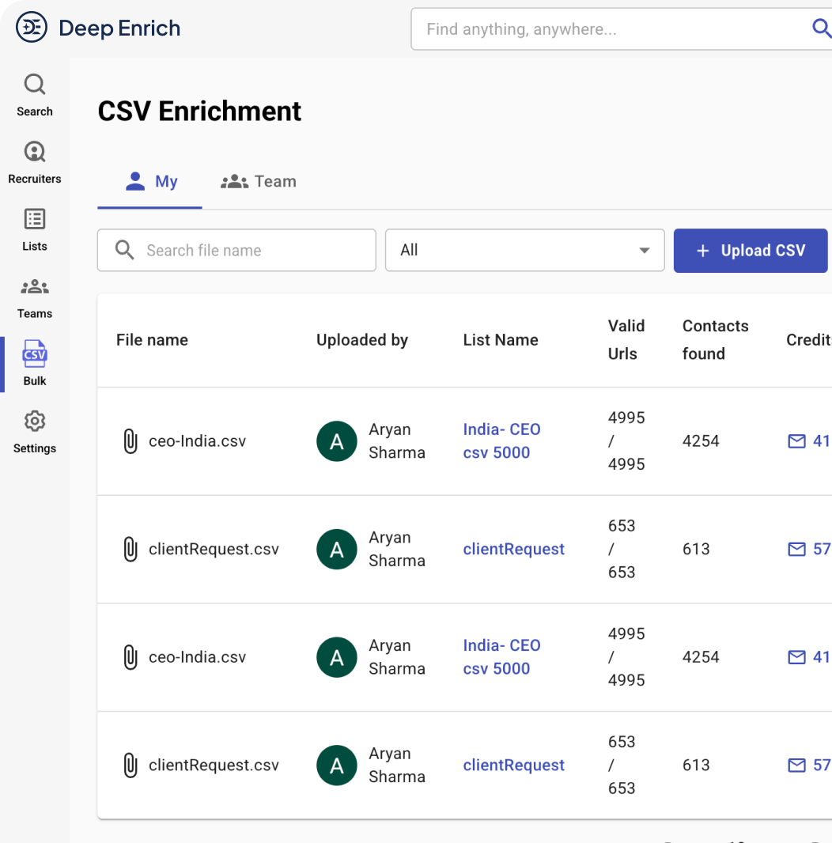
Task: Open Settings from the sidebar
Action: click(34, 420)
